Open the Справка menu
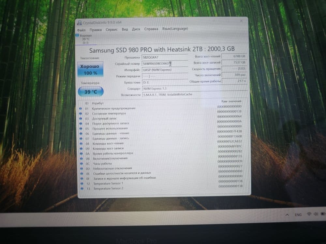Viewport: 326px width, 244px height. point(151,29)
